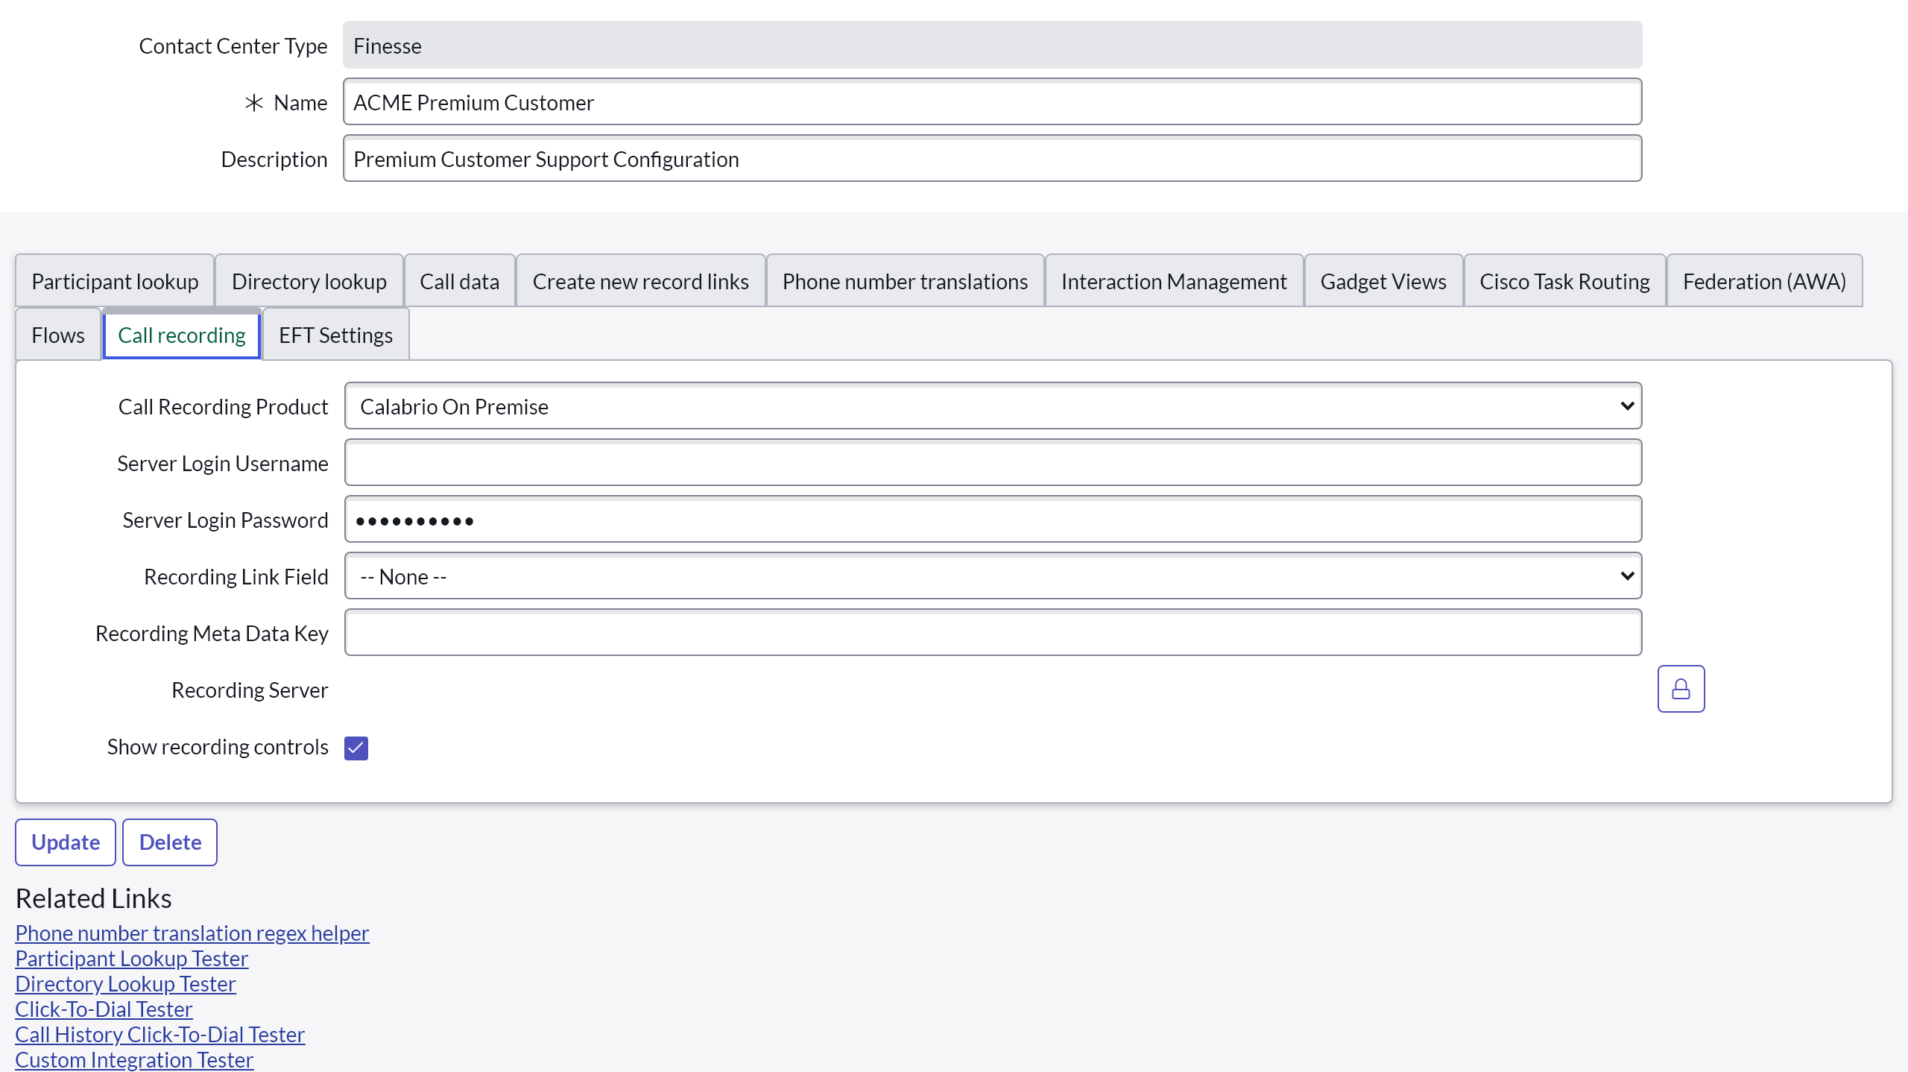Go to Create new record links tab
Viewport: 1908px width, 1072px height.
(x=640, y=281)
